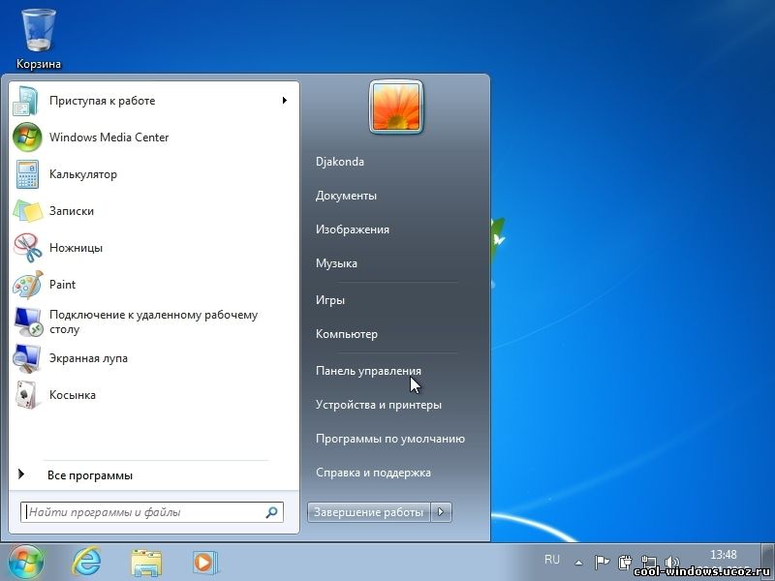Screen dimensions: 775x581
Task: Click the 13:48 clock in tray
Action: point(723,555)
